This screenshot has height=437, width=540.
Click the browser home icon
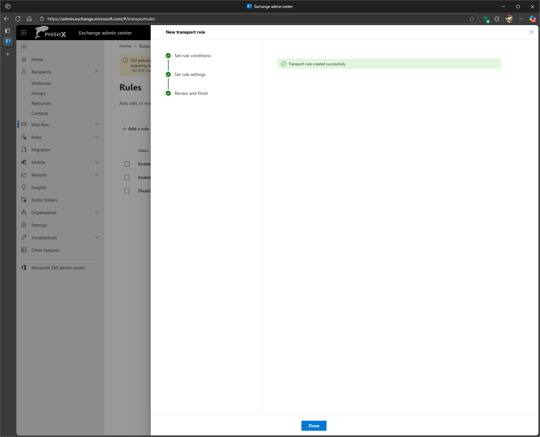coord(29,19)
